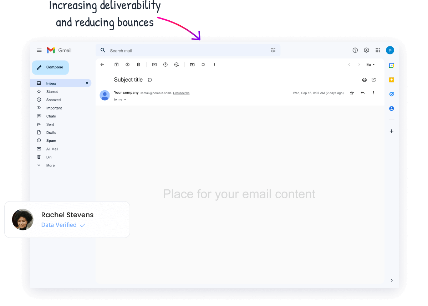Toggle the importance marker beside Subject title
Viewport: 428px width, 306px height.
[150, 80]
